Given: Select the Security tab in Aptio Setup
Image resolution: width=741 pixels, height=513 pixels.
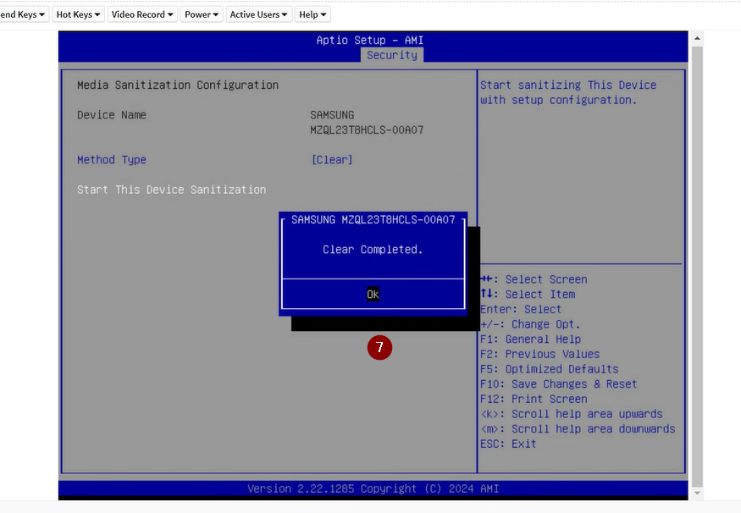Looking at the screenshot, I should [392, 55].
